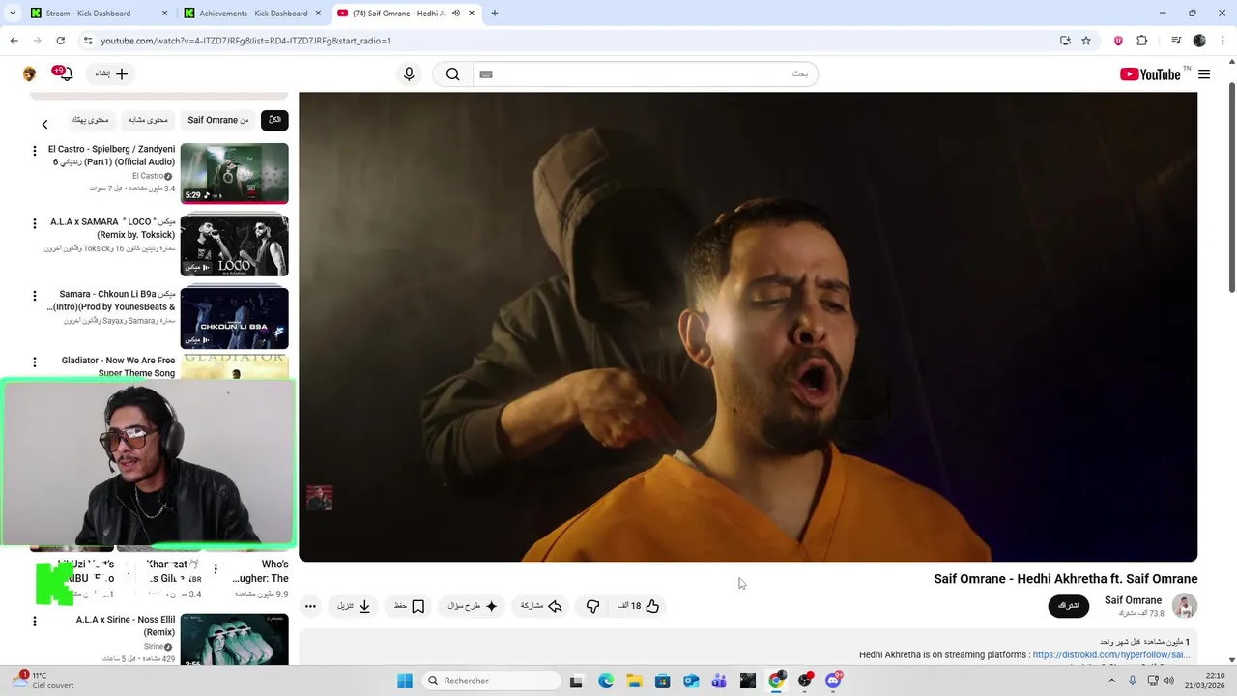Select the similar-content filter chip
Screen dimensions: 1237x696
click(x=148, y=120)
